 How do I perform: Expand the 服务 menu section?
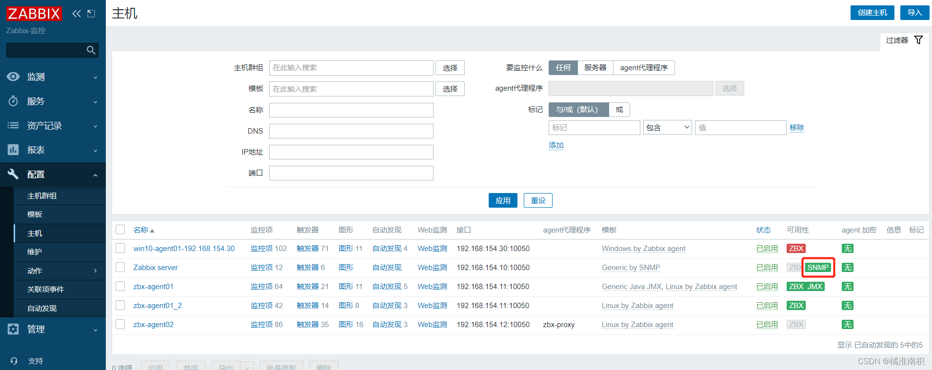96,102
